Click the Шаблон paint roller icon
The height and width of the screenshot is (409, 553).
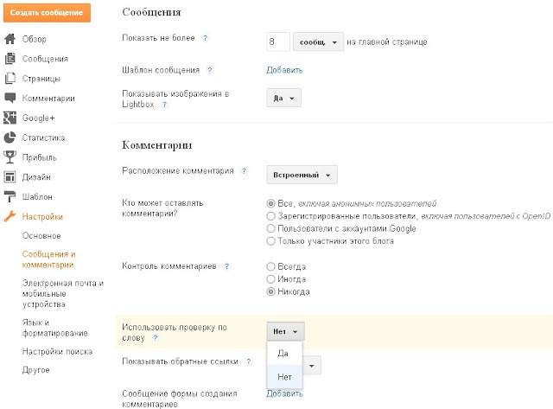tap(10, 196)
